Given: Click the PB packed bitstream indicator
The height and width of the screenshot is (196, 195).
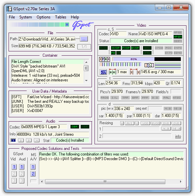Looking at the screenshot, I should click(113, 53).
